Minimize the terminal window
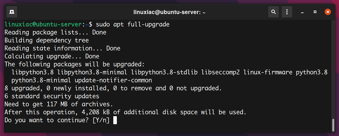The image size is (339, 136). pyautogui.click(x=302, y=12)
